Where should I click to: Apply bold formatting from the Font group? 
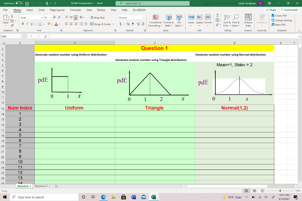tap(23, 24)
